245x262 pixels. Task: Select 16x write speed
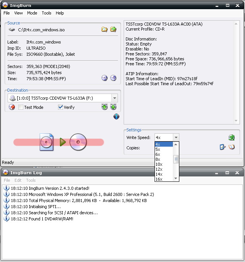click(164, 179)
